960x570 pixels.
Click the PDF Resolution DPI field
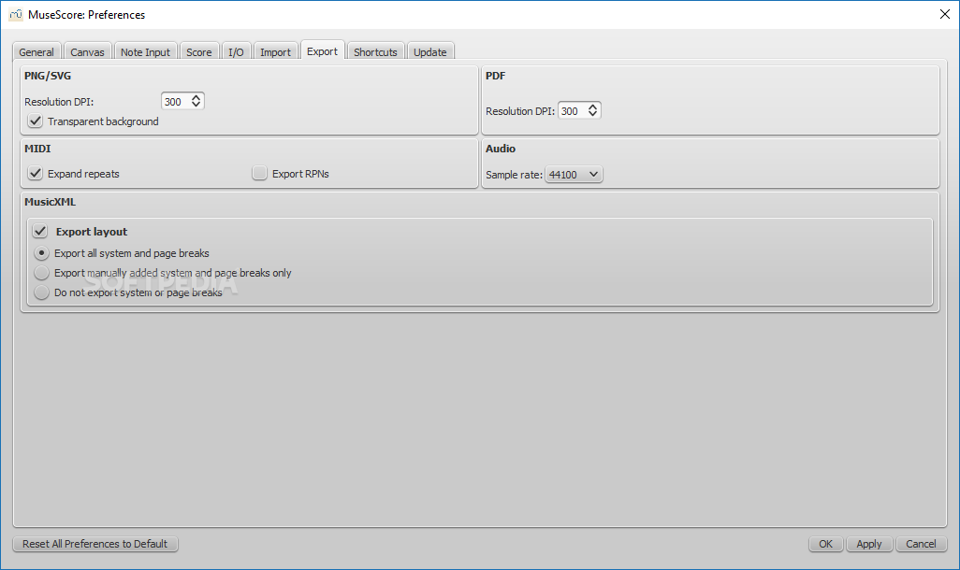pyautogui.click(x=573, y=110)
